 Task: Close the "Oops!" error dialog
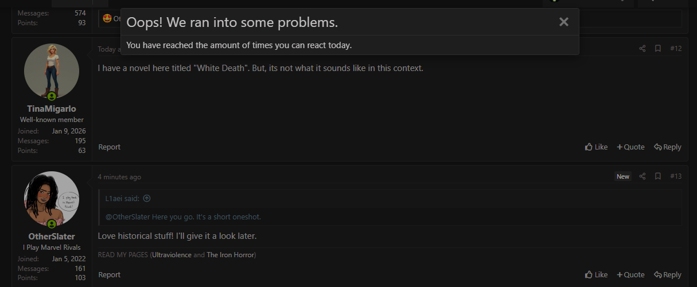click(x=563, y=22)
